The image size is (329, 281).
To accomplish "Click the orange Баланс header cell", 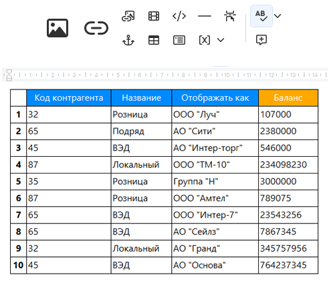I will (x=288, y=98).
